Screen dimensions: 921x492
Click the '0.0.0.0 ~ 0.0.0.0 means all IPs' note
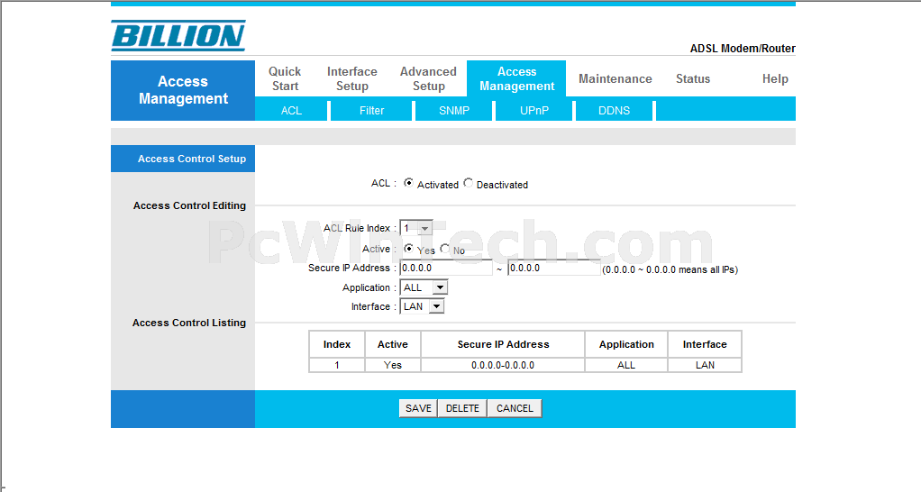pos(670,269)
